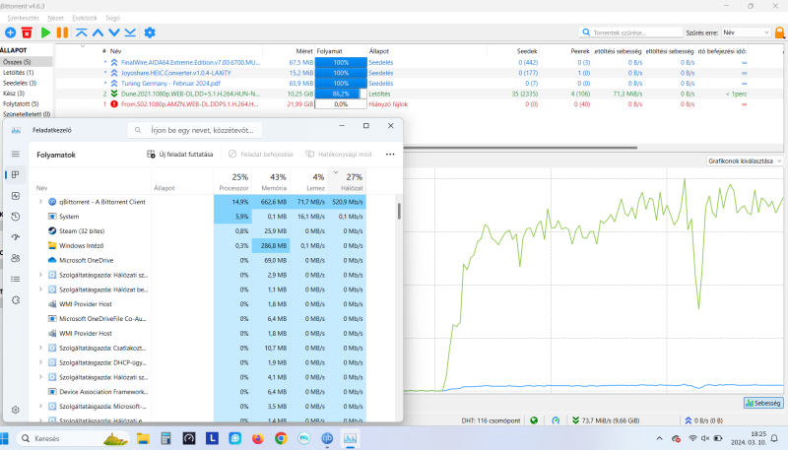Open File Explorer from the taskbar
This screenshot has height=450, width=788.
143,438
